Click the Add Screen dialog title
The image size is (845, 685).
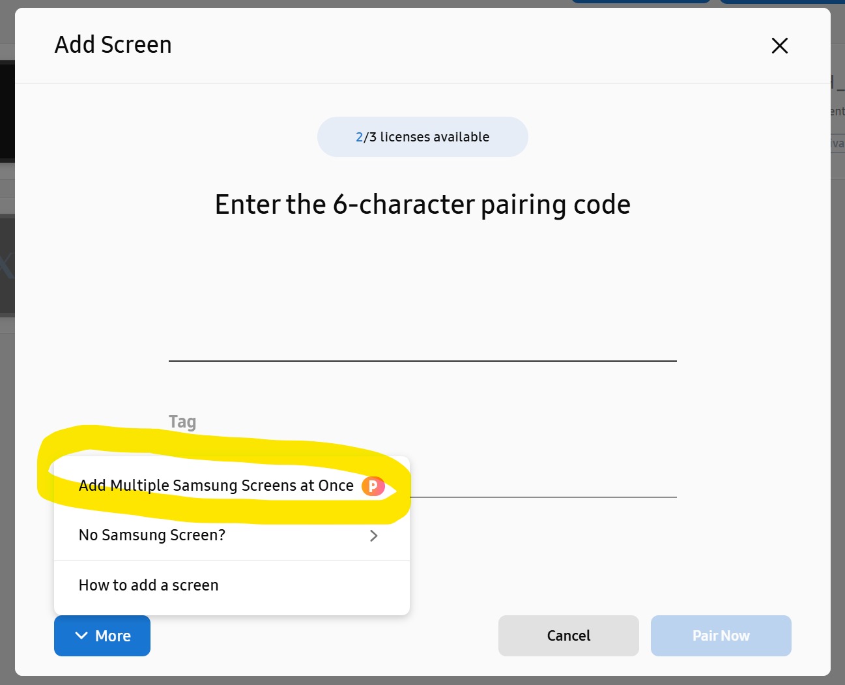click(x=113, y=45)
